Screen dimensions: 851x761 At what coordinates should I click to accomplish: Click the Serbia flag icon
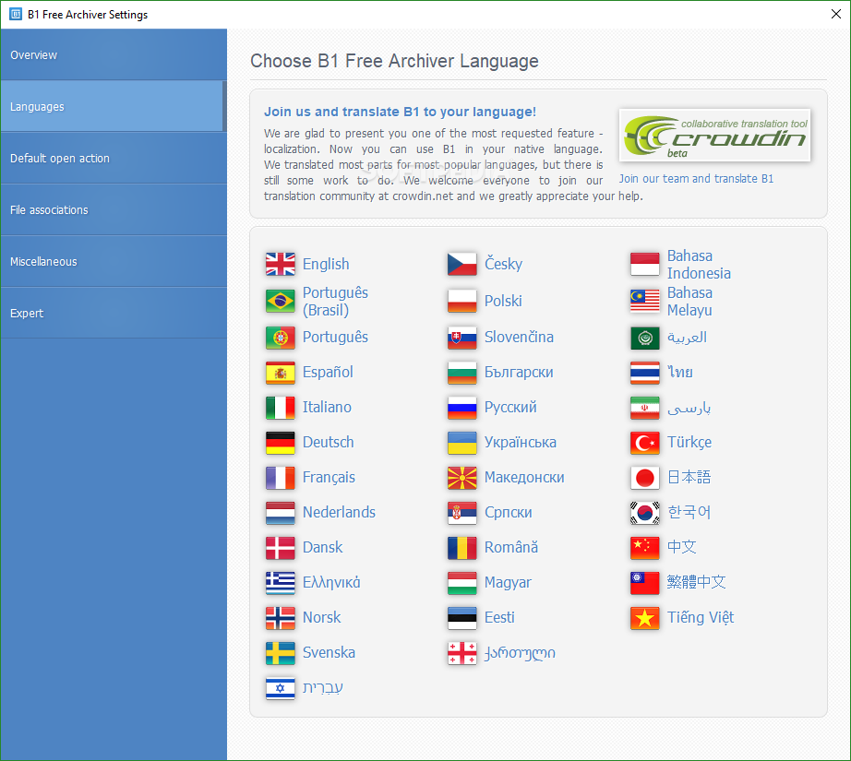click(x=461, y=513)
